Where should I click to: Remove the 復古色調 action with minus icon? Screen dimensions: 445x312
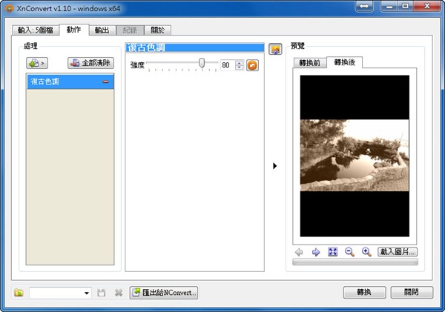105,82
